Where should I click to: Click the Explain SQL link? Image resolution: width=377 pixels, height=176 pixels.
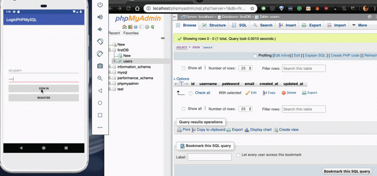point(316,55)
